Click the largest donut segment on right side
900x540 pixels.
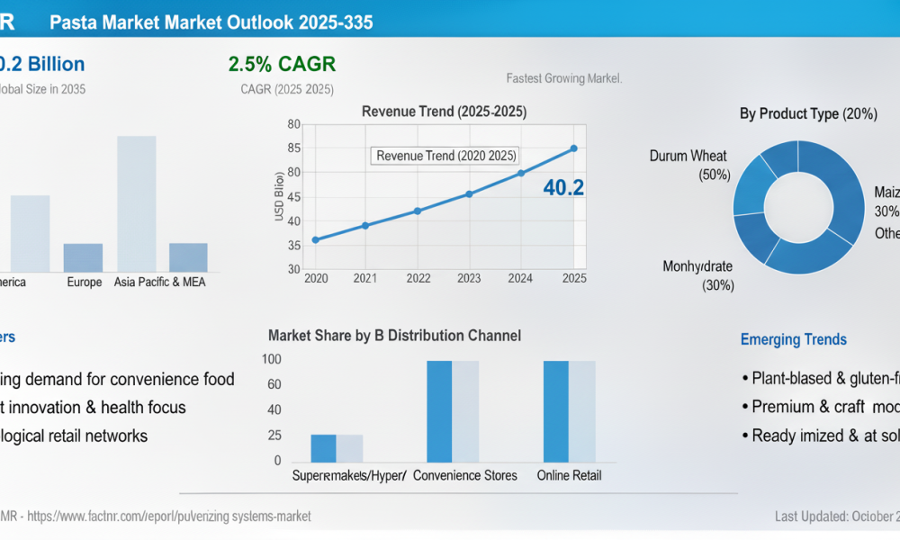point(839,189)
